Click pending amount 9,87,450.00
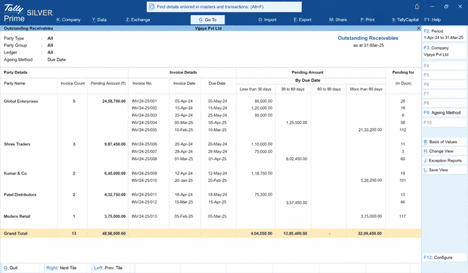 coord(114,144)
